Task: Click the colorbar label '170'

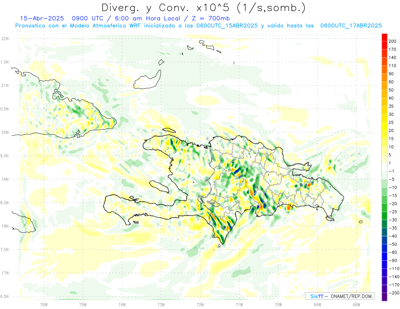Action: [x=393, y=49]
